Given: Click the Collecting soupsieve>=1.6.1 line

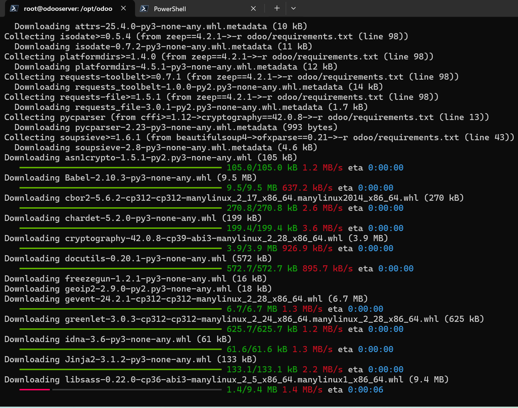Looking at the screenshot, I should [259, 137].
